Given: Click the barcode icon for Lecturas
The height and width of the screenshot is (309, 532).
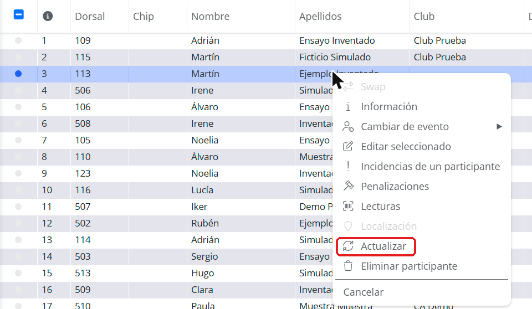Looking at the screenshot, I should point(348,206).
